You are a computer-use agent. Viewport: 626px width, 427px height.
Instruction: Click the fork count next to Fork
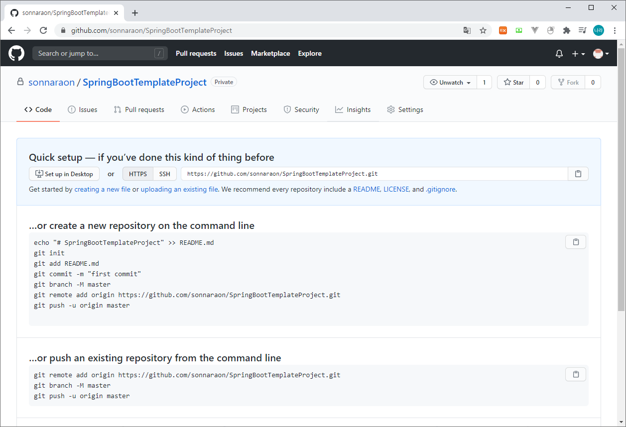tap(593, 82)
